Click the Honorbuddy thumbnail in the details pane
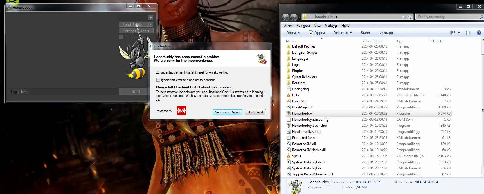 pos(294,186)
